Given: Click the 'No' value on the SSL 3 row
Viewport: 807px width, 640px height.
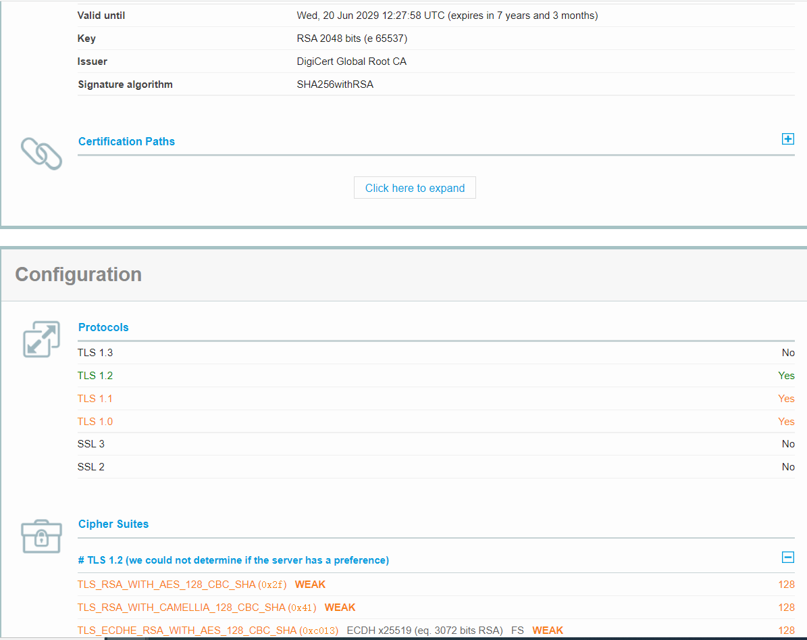Looking at the screenshot, I should coord(788,443).
